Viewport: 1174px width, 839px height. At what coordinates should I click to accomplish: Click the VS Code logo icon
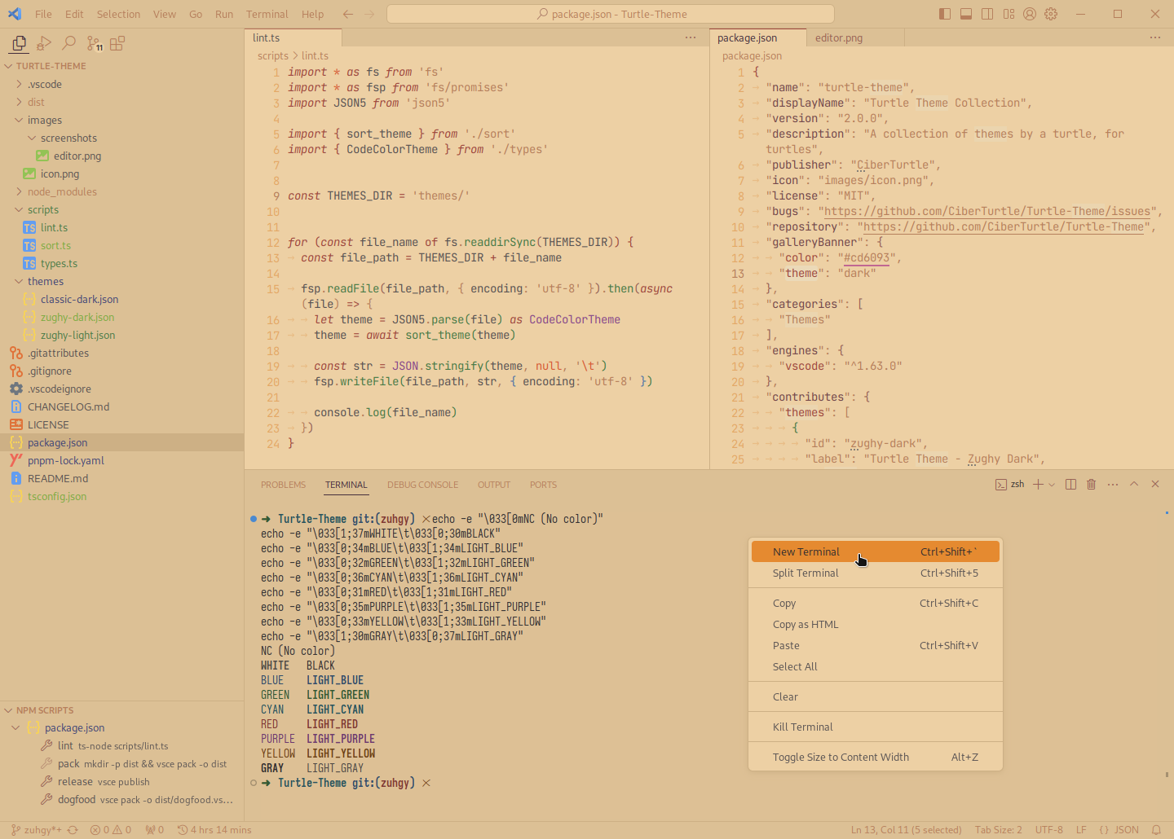(15, 14)
